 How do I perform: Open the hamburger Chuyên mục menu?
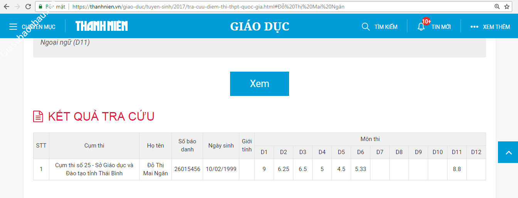pos(13,27)
